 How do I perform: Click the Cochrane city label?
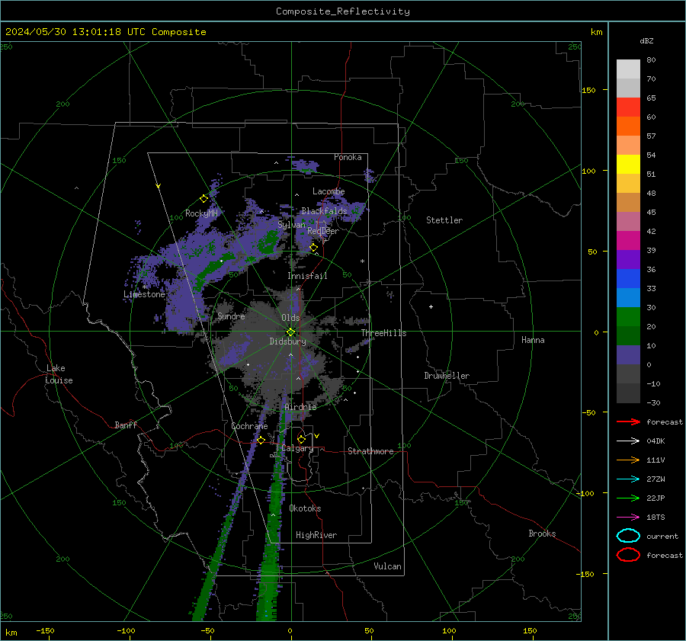click(x=249, y=426)
